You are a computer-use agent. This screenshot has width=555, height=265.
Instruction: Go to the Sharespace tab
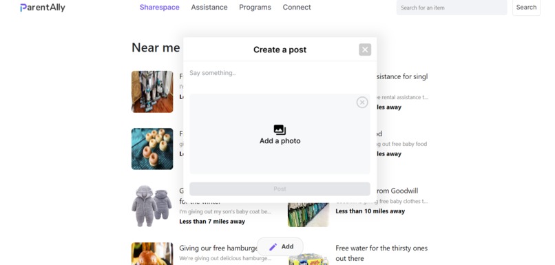tap(159, 7)
